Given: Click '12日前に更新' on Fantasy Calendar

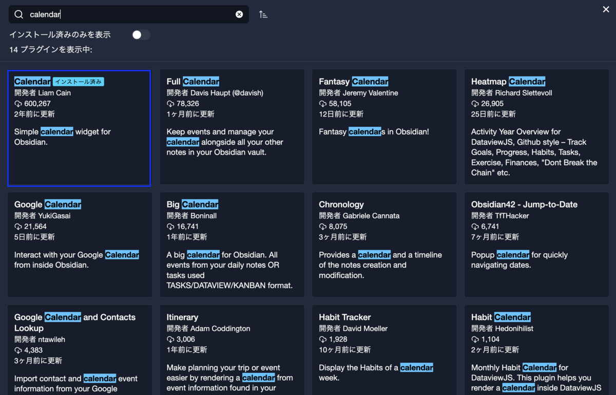Looking at the screenshot, I should coord(341,114).
